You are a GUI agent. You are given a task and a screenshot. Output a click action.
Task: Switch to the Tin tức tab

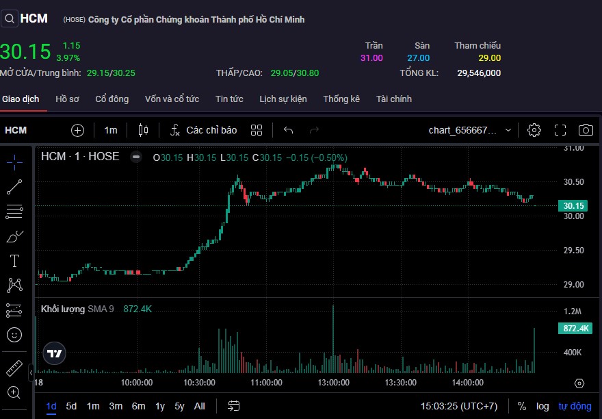point(229,99)
